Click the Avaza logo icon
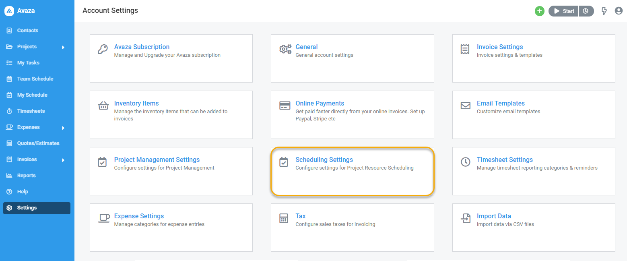The width and height of the screenshot is (627, 261). (x=9, y=11)
